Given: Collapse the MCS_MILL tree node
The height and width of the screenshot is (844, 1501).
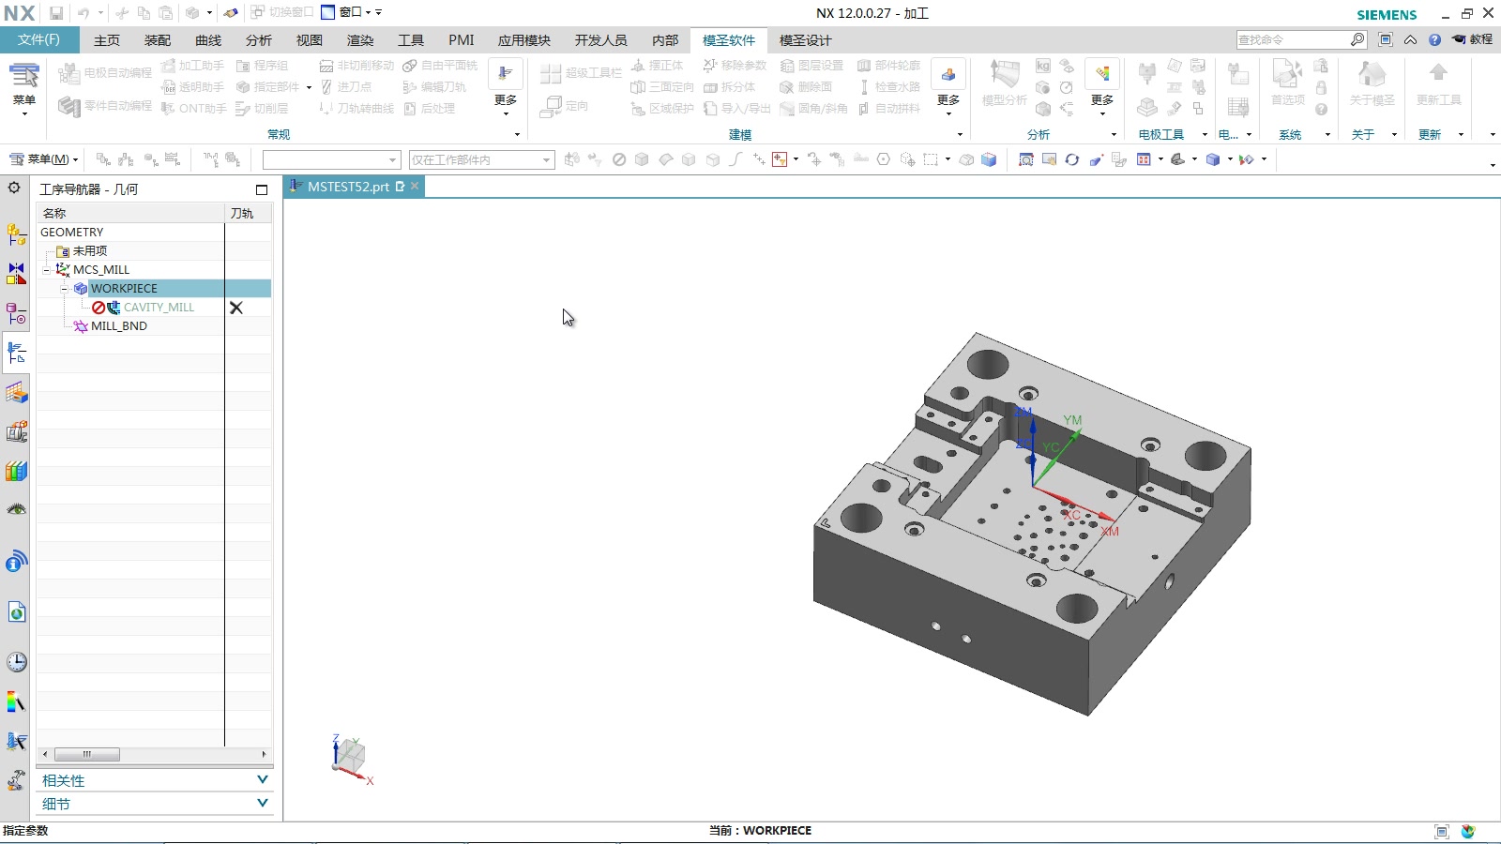Looking at the screenshot, I should point(46,270).
